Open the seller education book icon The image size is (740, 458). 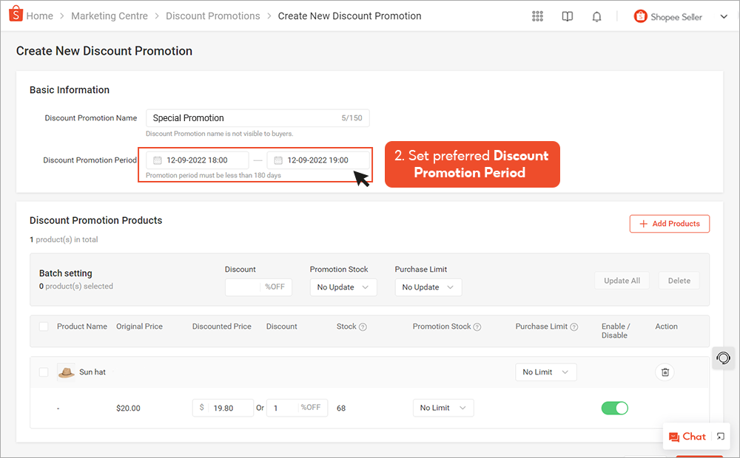[x=567, y=16]
